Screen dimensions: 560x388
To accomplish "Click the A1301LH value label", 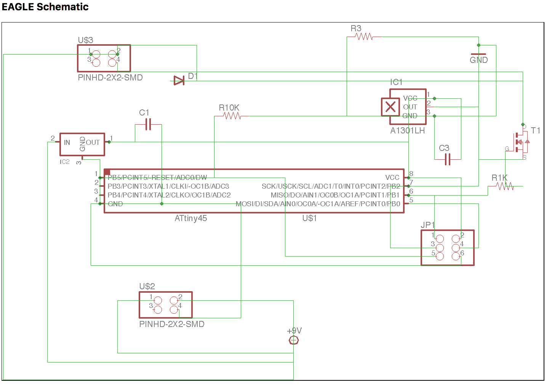I will point(407,130).
